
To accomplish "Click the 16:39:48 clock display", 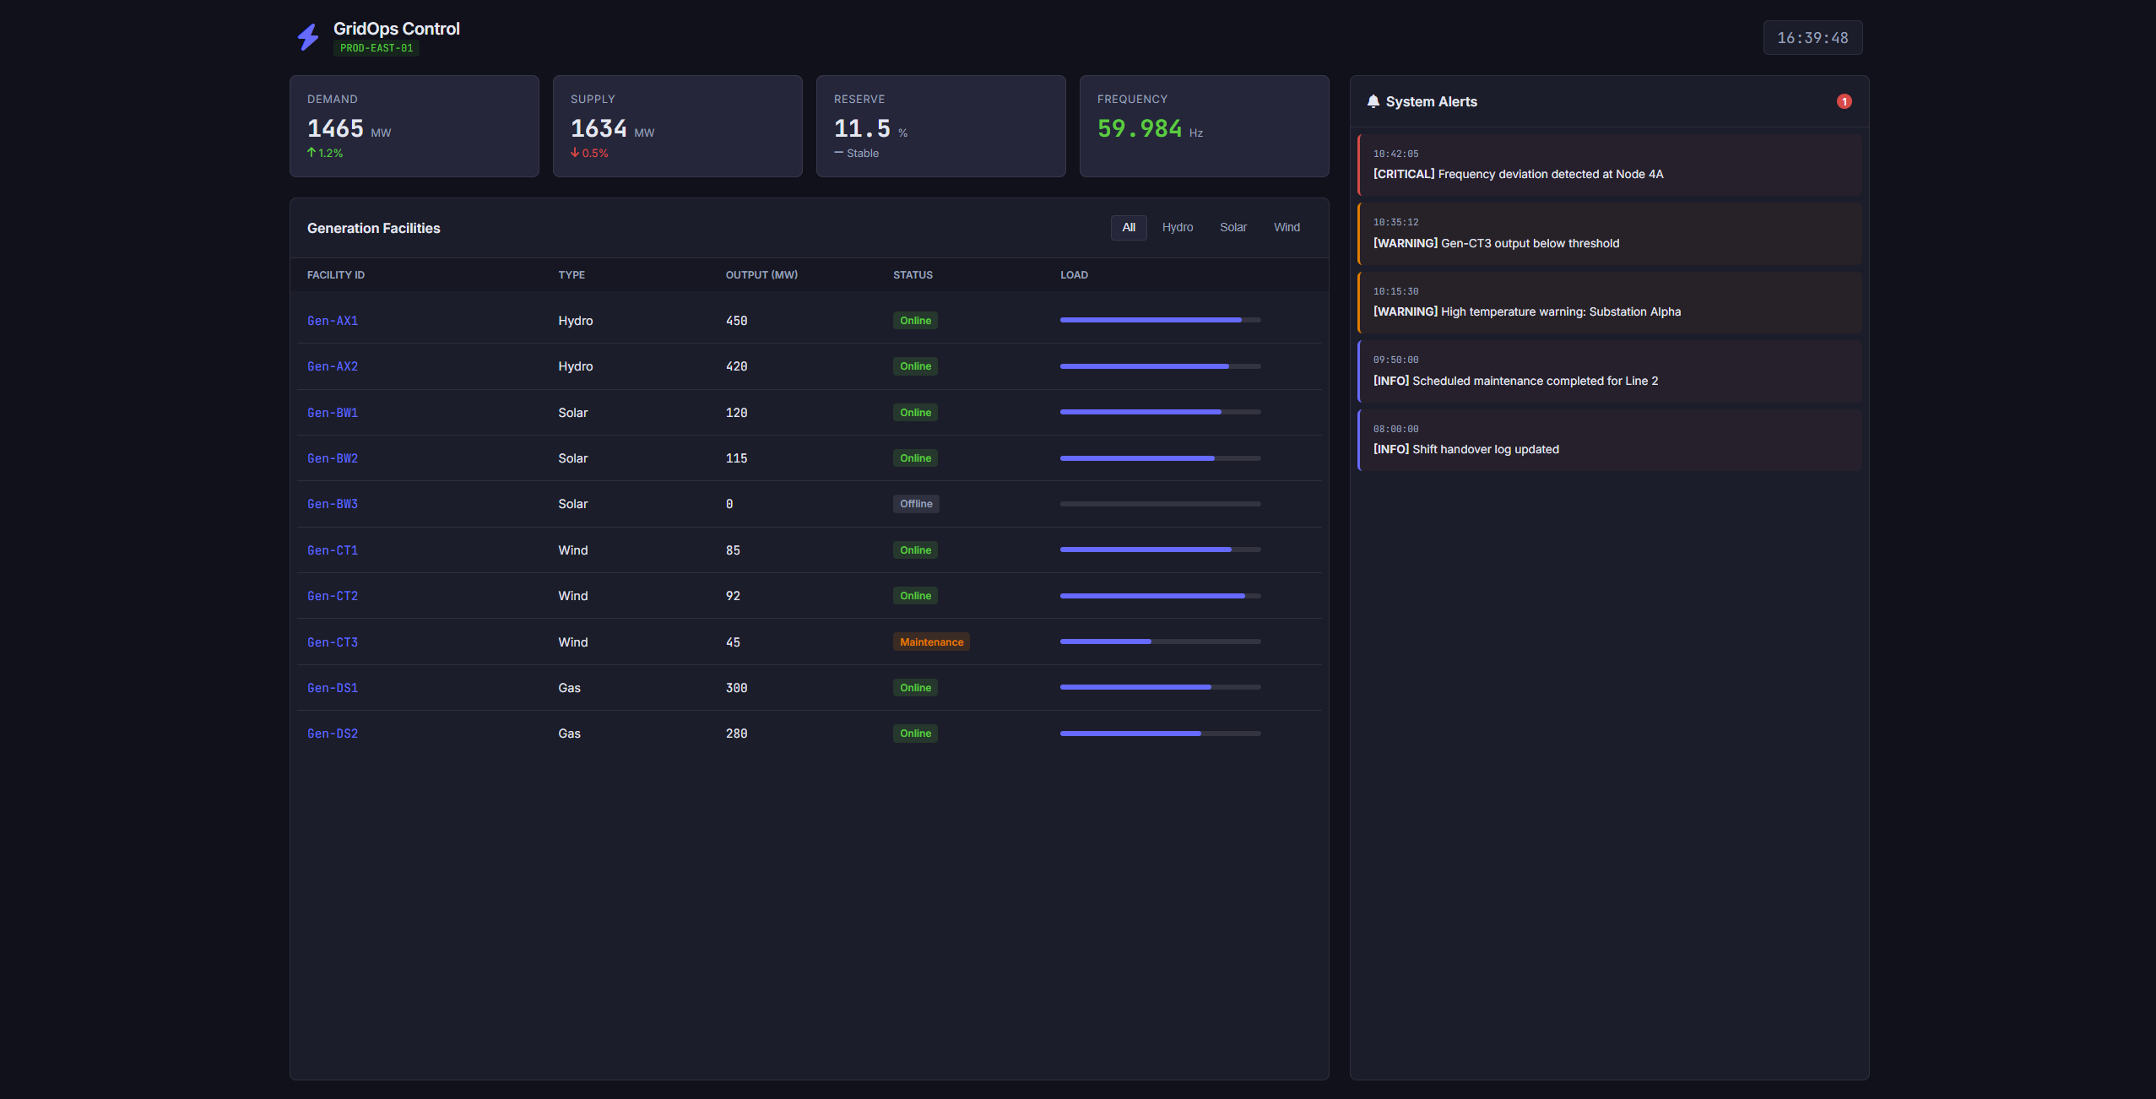I will point(1812,38).
